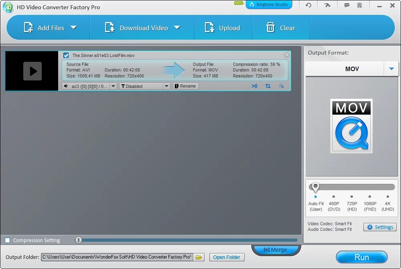401x269 pixels.
Task: Click the HD app logo icon
Action: pos(8,7)
